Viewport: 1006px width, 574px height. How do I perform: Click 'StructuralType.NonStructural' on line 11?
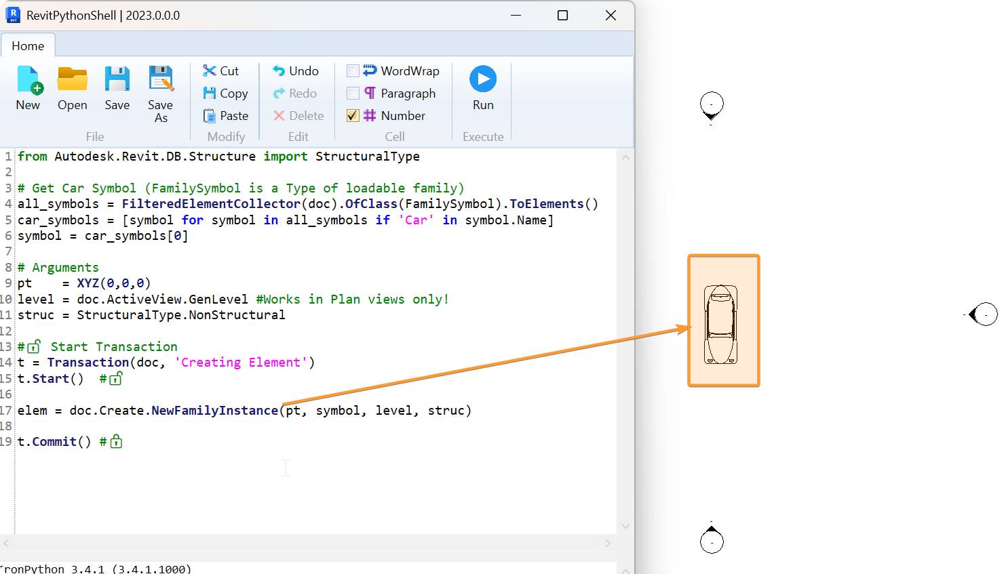(181, 315)
